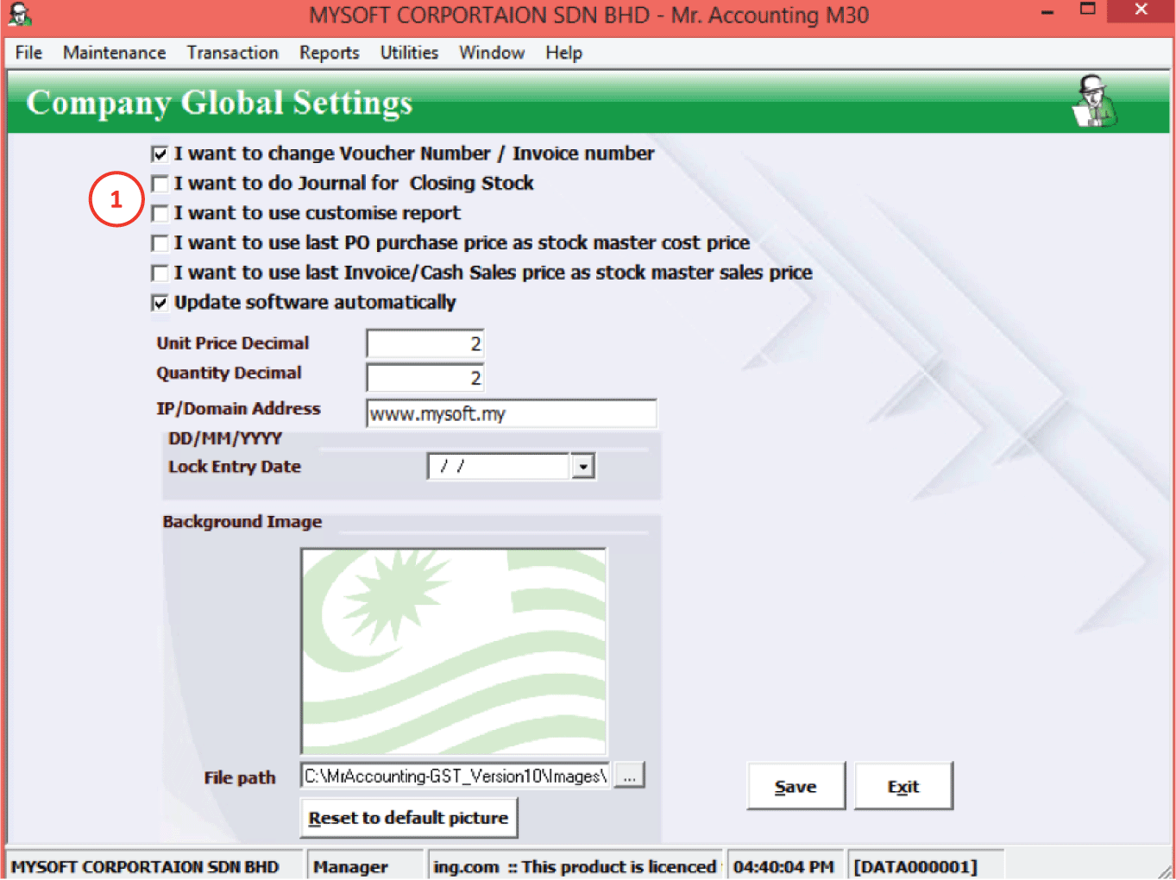Viewport: 1176px width, 880px height.
Task: Toggle Update software automatically checkbox
Action: (x=160, y=303)
